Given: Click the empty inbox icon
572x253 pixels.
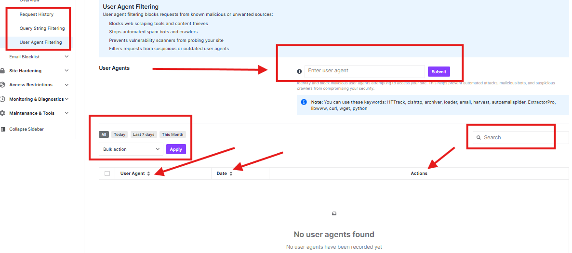Looking at the screenshot, I should [x=334, y=213].
